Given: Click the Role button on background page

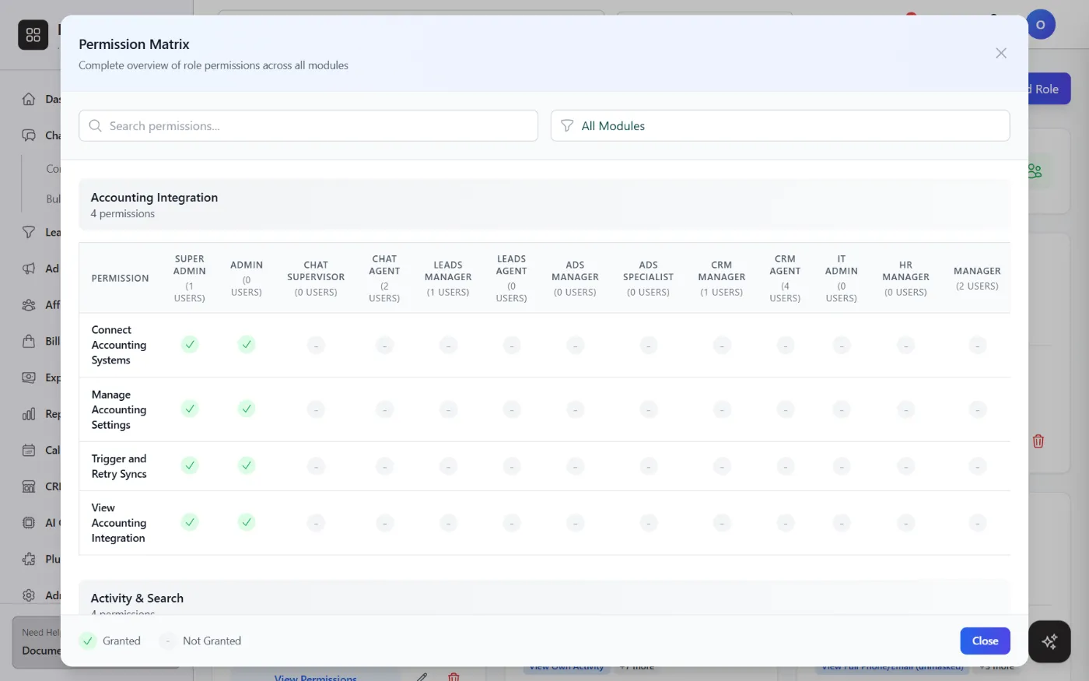Looking at the screenshot, I should pyautogui.click(x=1049, y=89).
